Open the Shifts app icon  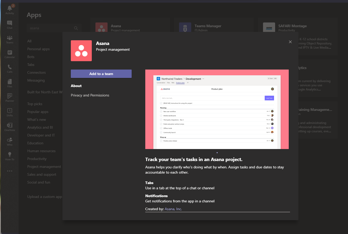pos(9,111)
